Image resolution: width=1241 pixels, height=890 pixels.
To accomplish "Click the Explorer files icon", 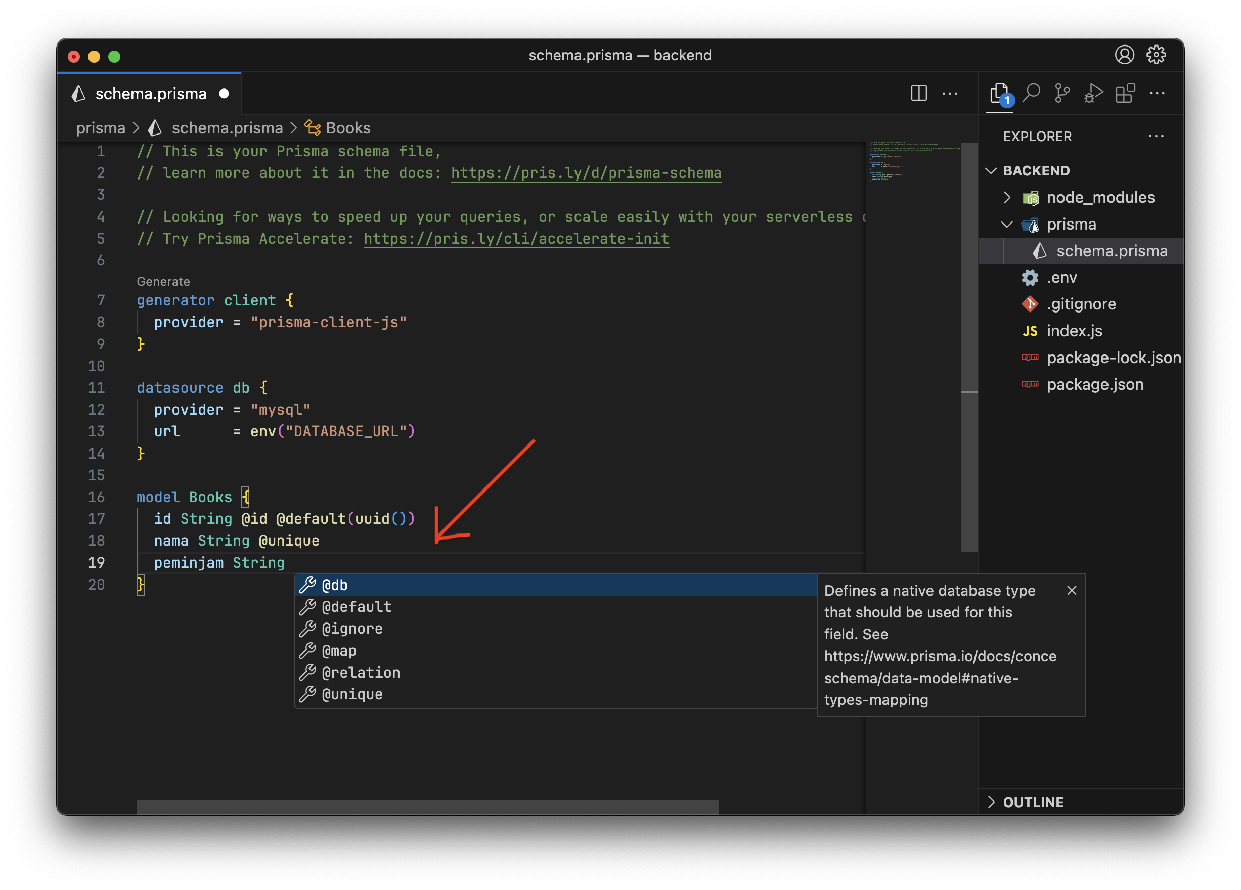I will coord(999,93).
